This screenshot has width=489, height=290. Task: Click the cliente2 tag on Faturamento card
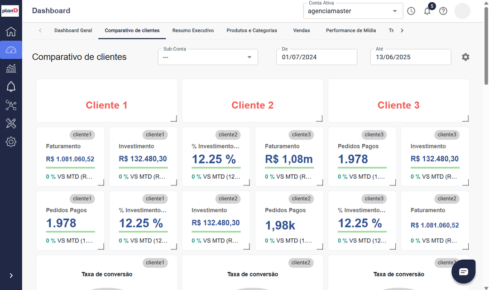[x=446, y=199]
